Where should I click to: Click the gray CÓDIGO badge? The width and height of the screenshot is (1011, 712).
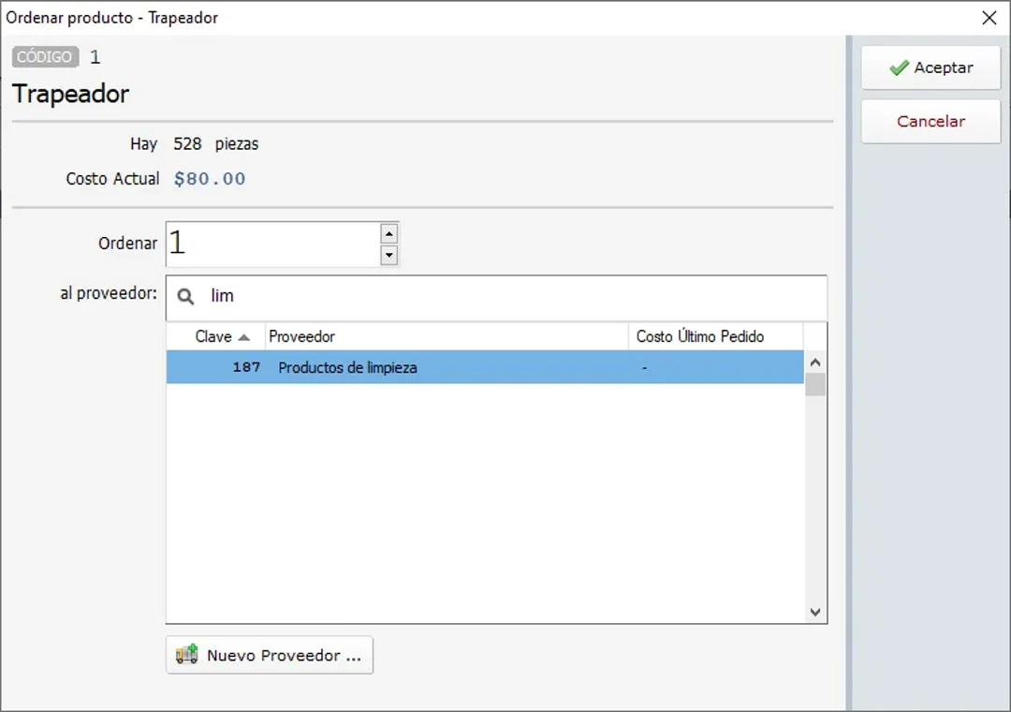coord(45,57)
